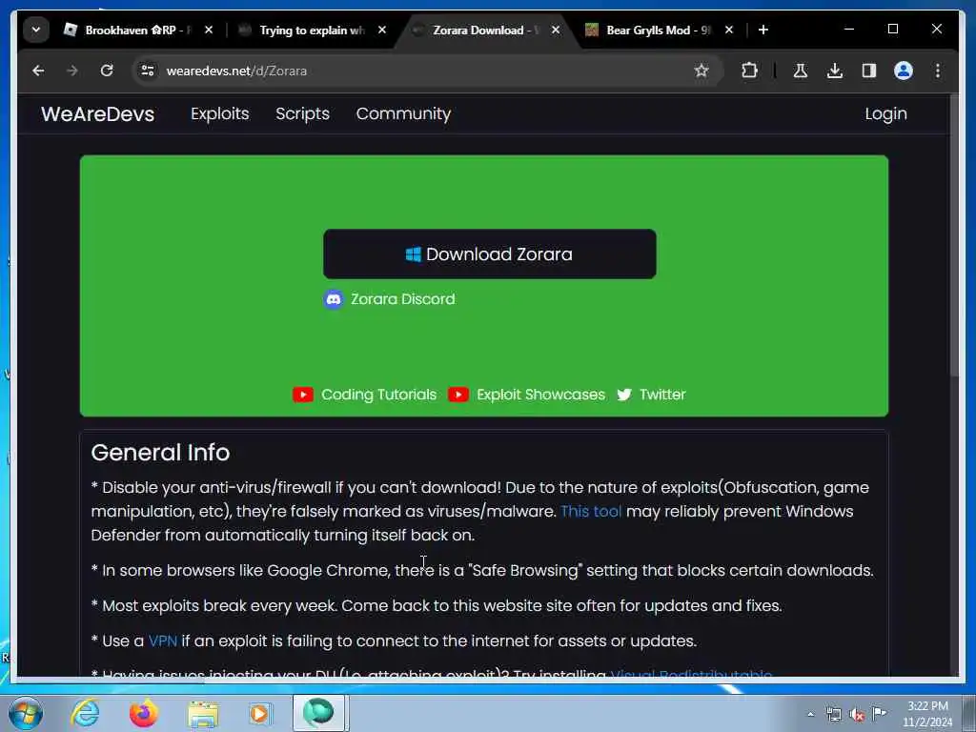The image size is (976, 732).
Task: Close the Zorara Download tab
Action: point(556,30)
